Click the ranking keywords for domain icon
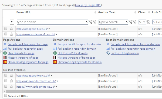 click(55, 62)
